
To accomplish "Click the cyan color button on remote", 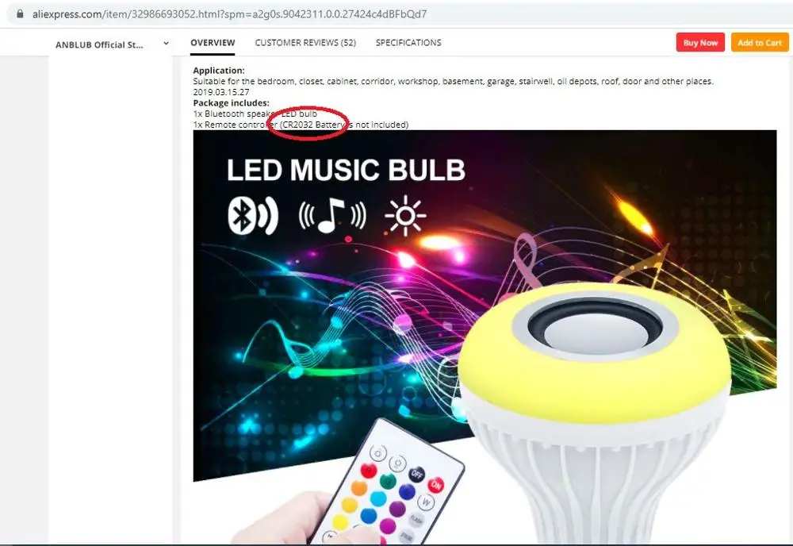I will point(378,498).
